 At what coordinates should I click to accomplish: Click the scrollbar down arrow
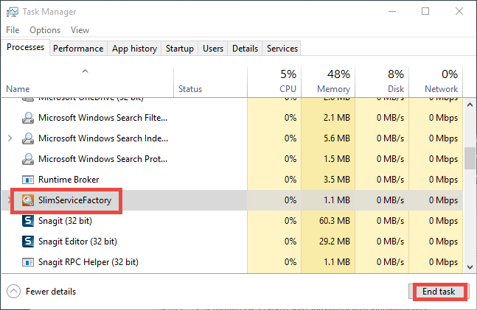coord(470,267)
